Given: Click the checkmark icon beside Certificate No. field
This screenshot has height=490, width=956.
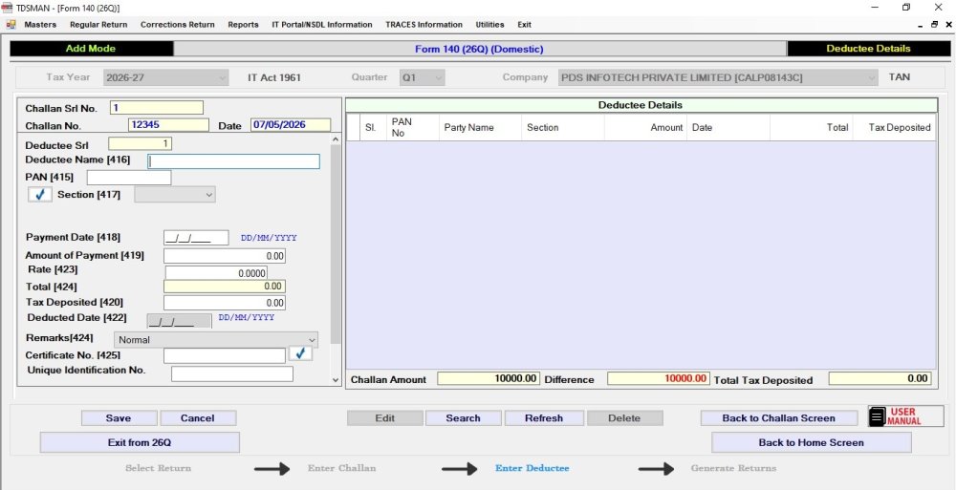Looking at the screenshot, I should (300, 354).
